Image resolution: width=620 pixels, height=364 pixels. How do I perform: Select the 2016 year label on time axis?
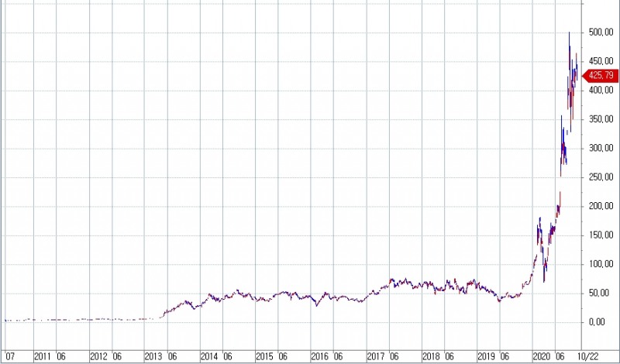320,357
